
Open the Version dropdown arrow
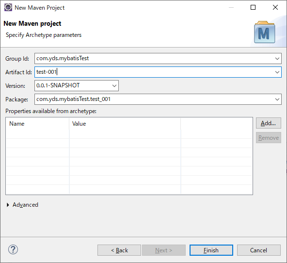tap(114, 86)
